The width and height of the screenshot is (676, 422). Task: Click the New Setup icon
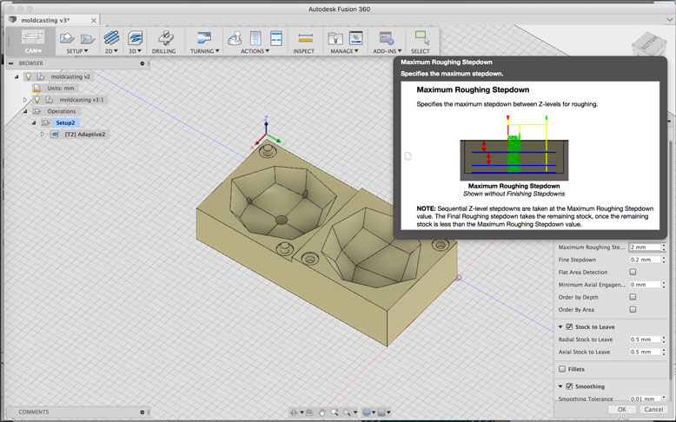67,38
